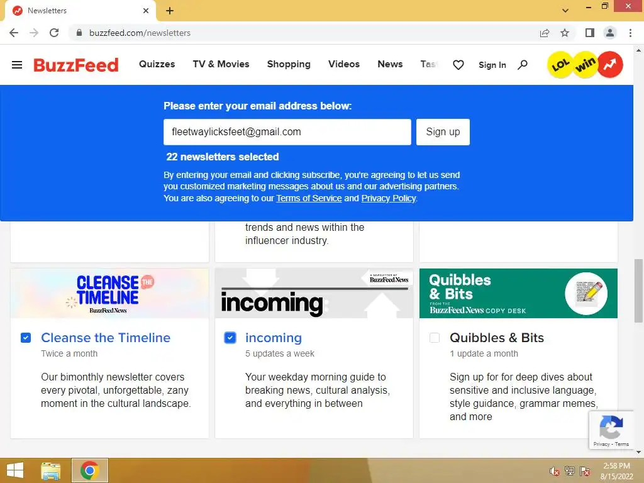The height and width of the screenshot is (483, 644).
Task: Close the Newsletters tab
Action: click(146, 11)
